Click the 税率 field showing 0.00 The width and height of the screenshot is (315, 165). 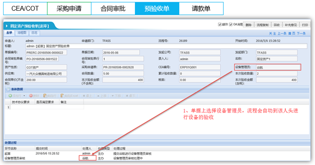pos(199,80)
